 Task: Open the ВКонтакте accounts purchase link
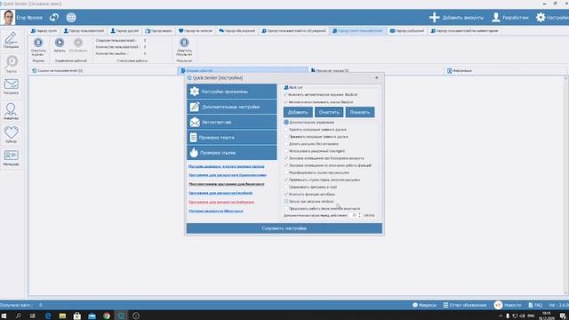216,211
